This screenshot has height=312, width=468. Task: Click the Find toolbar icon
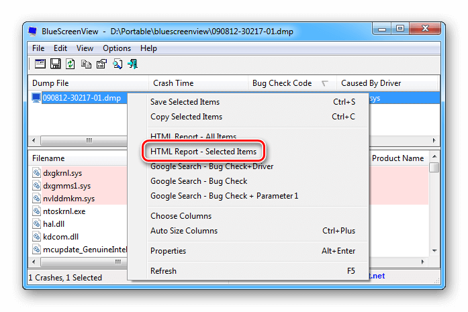[x=118, y=64]
